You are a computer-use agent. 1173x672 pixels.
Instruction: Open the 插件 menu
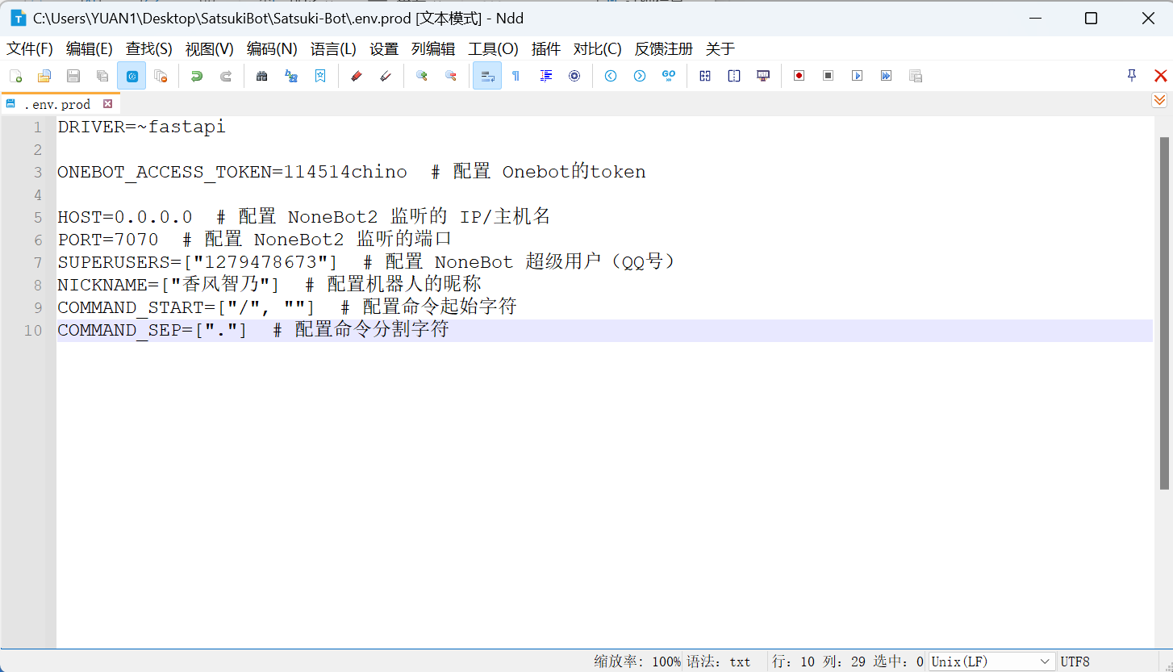pos(546,48)
